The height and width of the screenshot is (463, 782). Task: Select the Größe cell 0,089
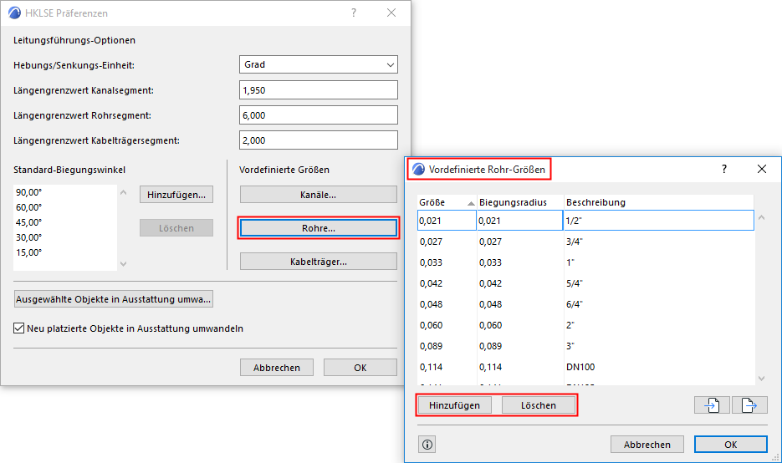coord(447,346)
